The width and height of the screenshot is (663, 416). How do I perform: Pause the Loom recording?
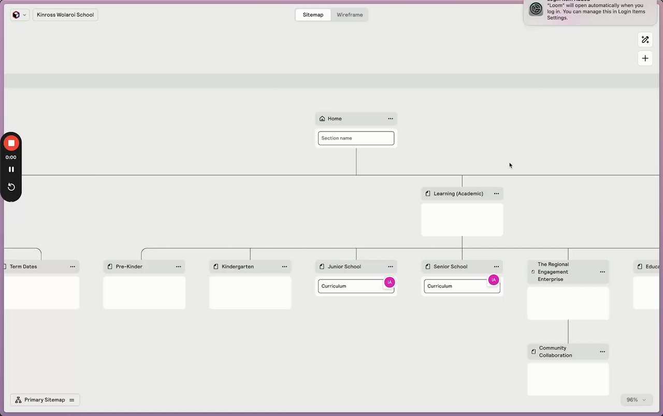pos(11,169)
